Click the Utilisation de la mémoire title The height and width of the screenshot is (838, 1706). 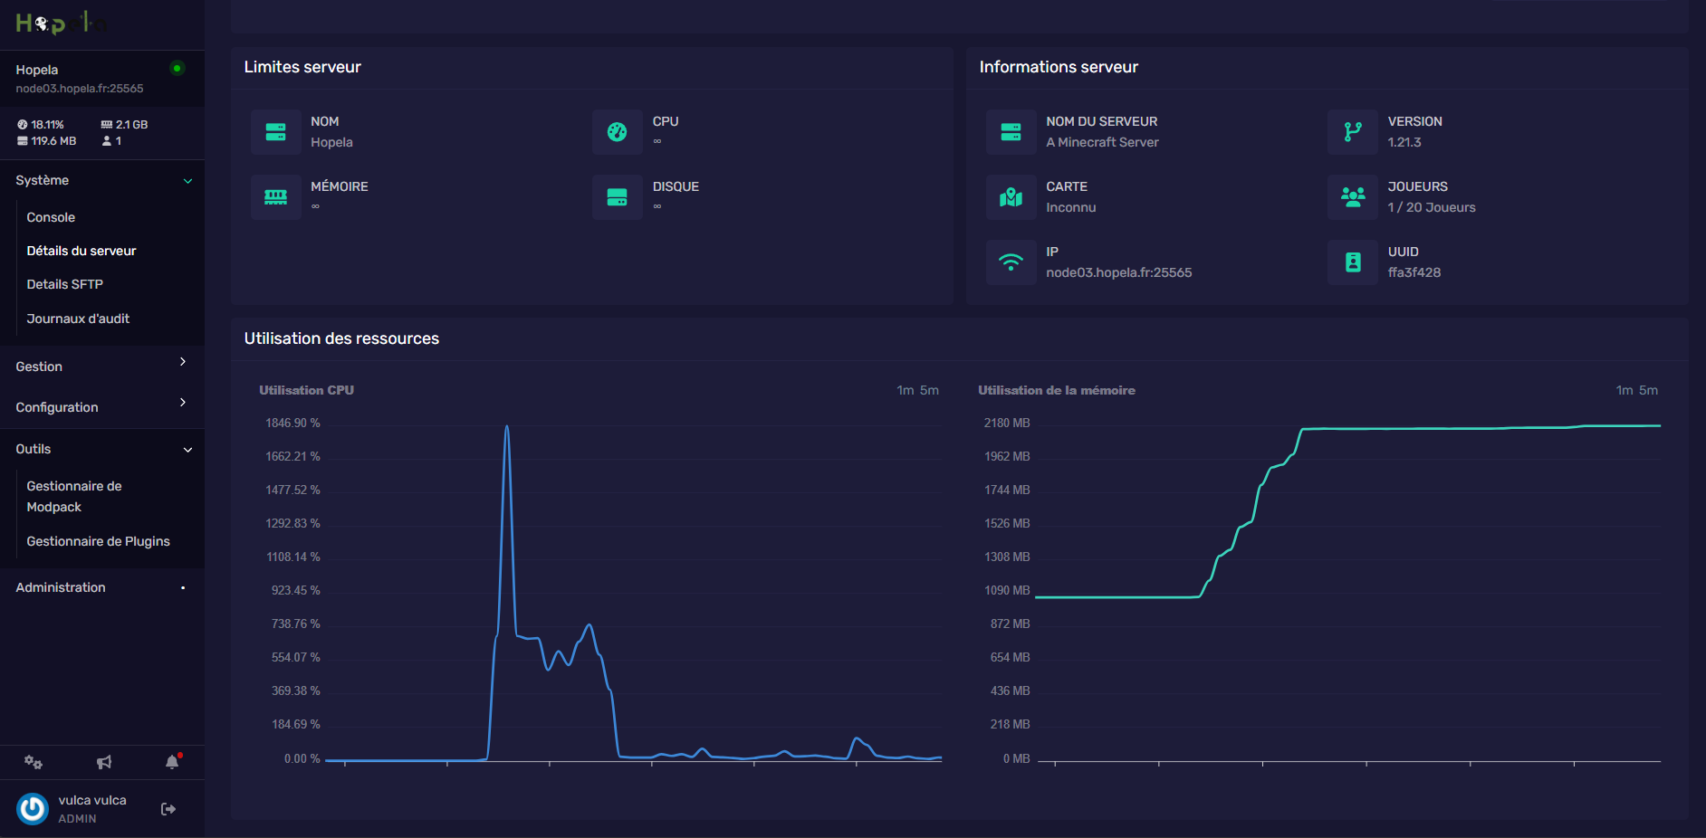click(1057, 390)
